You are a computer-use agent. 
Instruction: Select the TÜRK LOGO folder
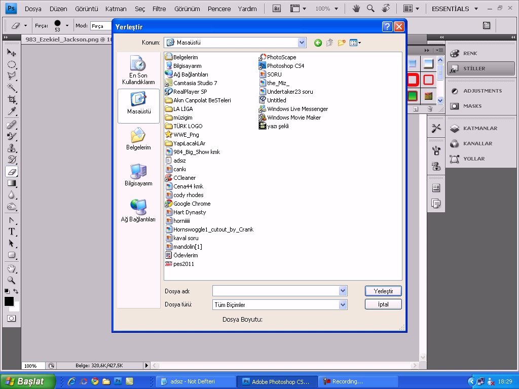(x=183, y=126)
